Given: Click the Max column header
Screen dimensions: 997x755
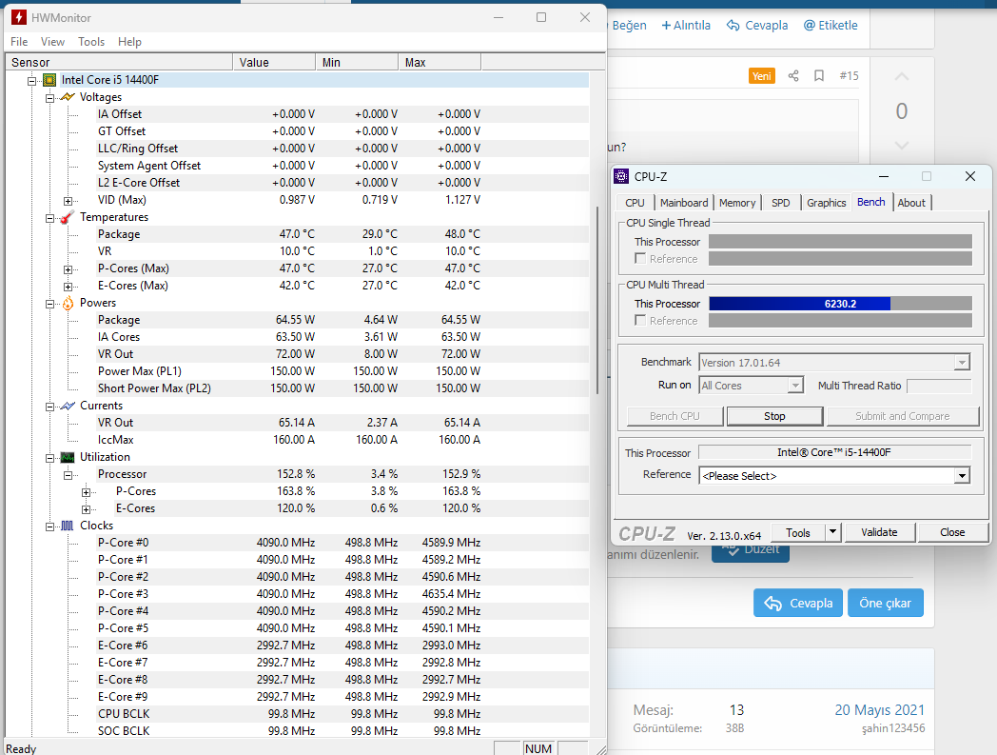Looking at the screenshot, I should (x=440, y=63).
